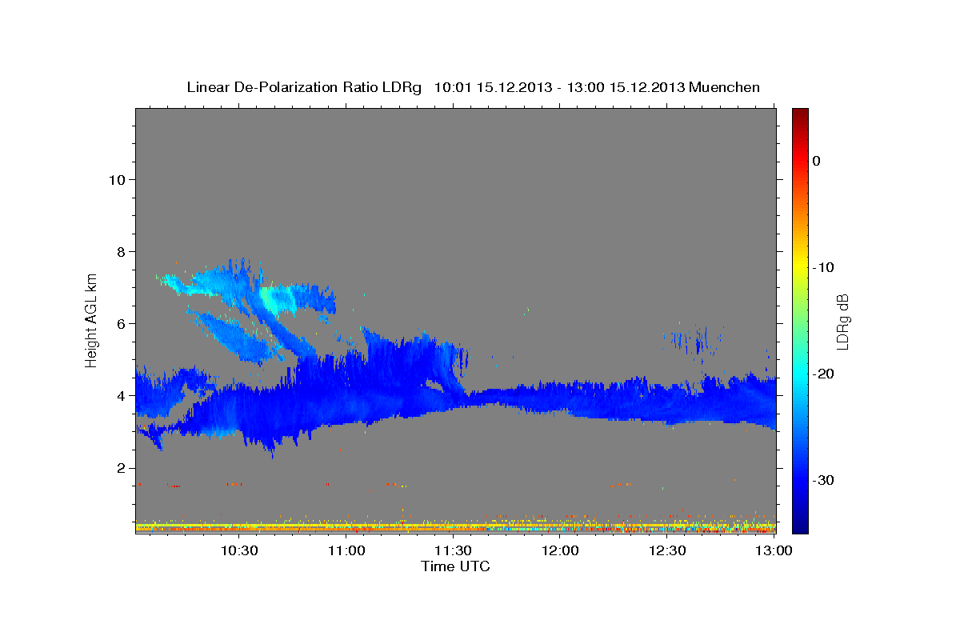
Task: Click the yellow-orange ground clutter band at 10:30
Action: coord(238,527)
